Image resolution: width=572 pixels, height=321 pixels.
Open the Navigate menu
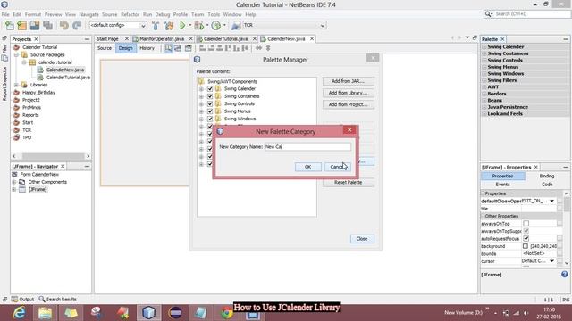tap(88, 14)
